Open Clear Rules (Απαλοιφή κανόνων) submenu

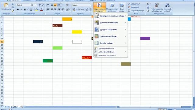click(111, 52)
